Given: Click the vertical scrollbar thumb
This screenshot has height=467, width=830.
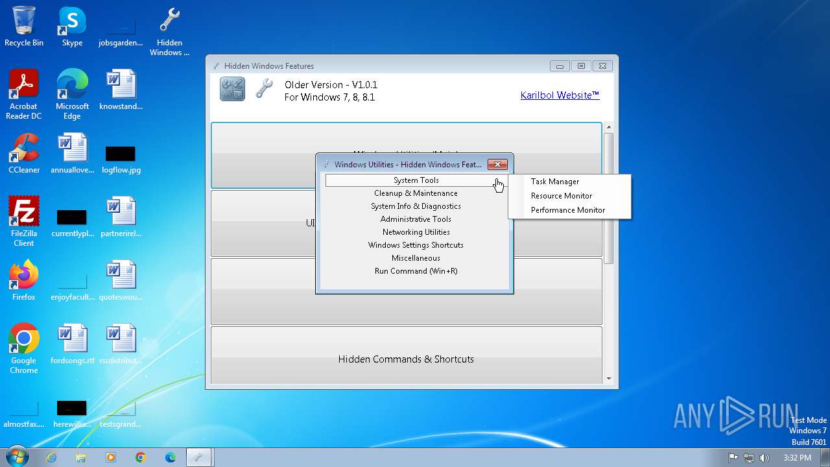Looking at the screenshot, I should coord(608,198).
